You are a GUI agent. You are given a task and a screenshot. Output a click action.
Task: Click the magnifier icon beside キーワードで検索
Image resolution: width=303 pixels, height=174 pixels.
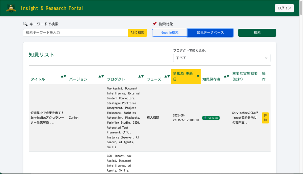[x=25, y=24]
